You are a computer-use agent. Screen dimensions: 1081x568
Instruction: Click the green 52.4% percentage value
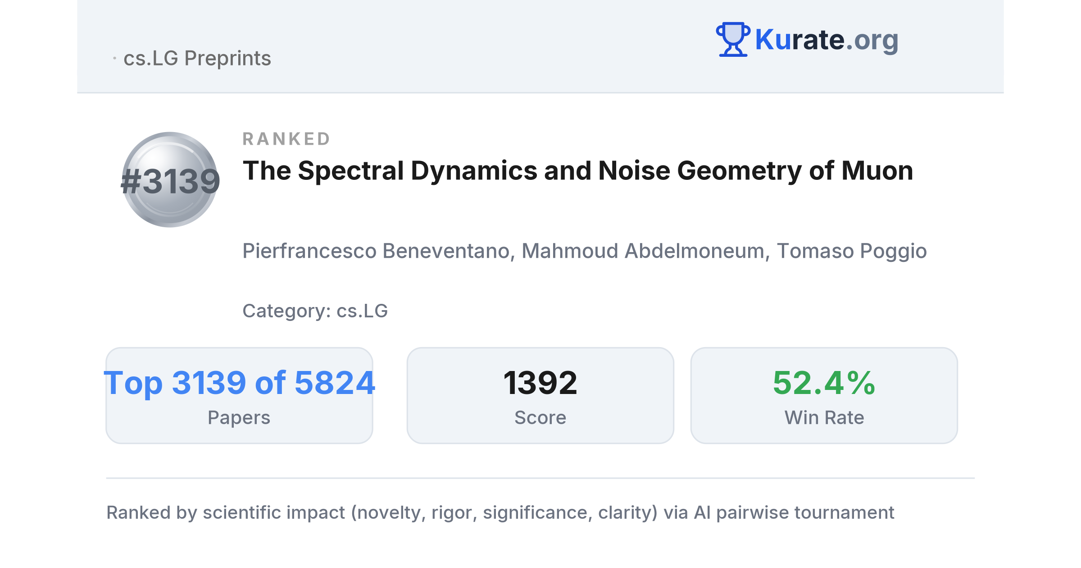(824, 383)
